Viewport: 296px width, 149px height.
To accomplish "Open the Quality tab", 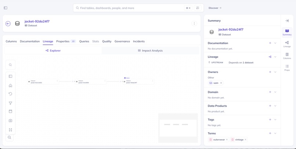I will click(107, 41).
